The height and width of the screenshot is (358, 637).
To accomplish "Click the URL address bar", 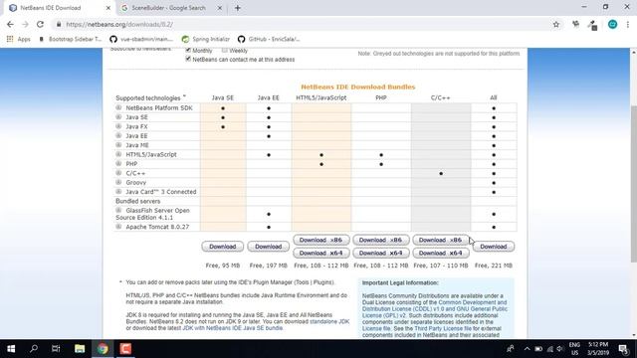I will [x=301, y=24].
